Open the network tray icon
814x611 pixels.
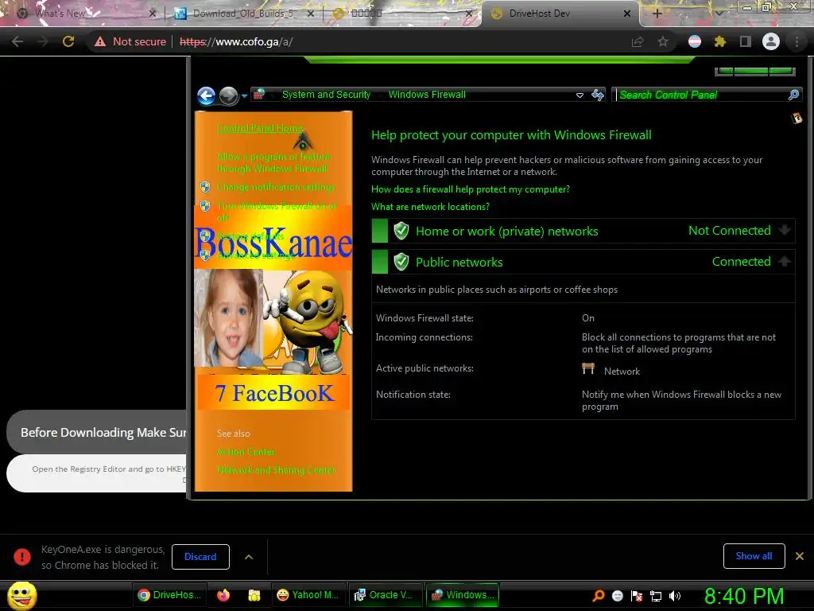tap(656, 595)
